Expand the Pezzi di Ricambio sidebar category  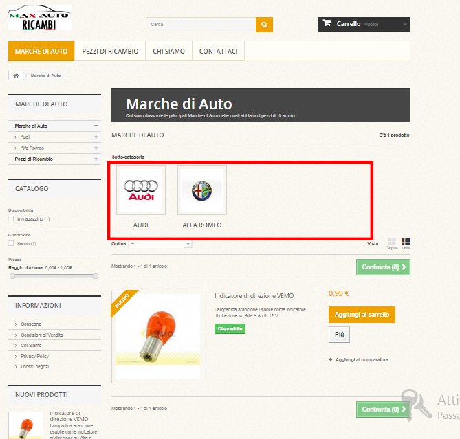96,159
